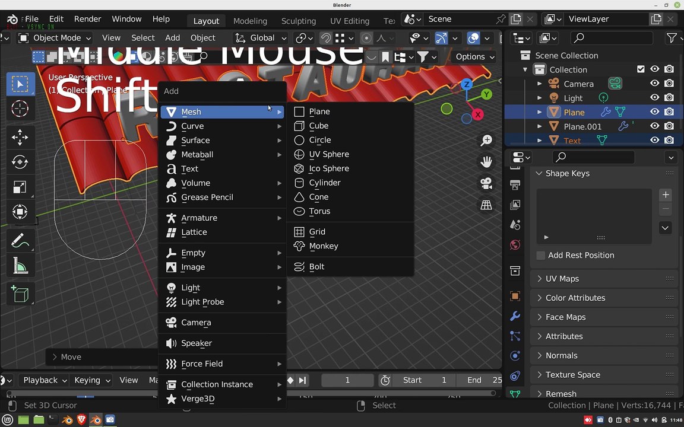
Task: Select the Measure tool
Action: coord(20,265)
